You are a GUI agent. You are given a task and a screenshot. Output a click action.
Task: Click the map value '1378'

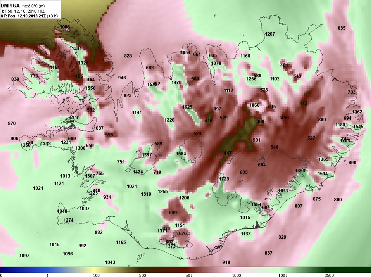[216, 63]
